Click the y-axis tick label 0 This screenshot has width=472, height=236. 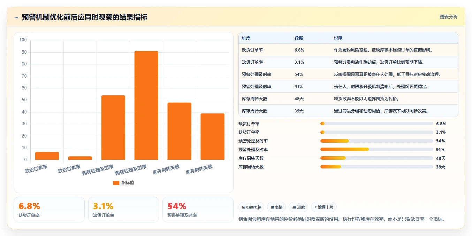tap(25, 160)
